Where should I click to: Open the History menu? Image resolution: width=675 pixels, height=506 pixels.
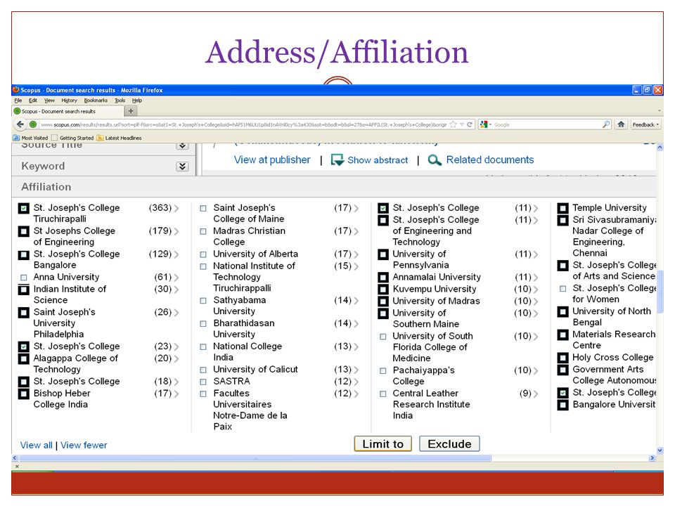click(69, 100)
